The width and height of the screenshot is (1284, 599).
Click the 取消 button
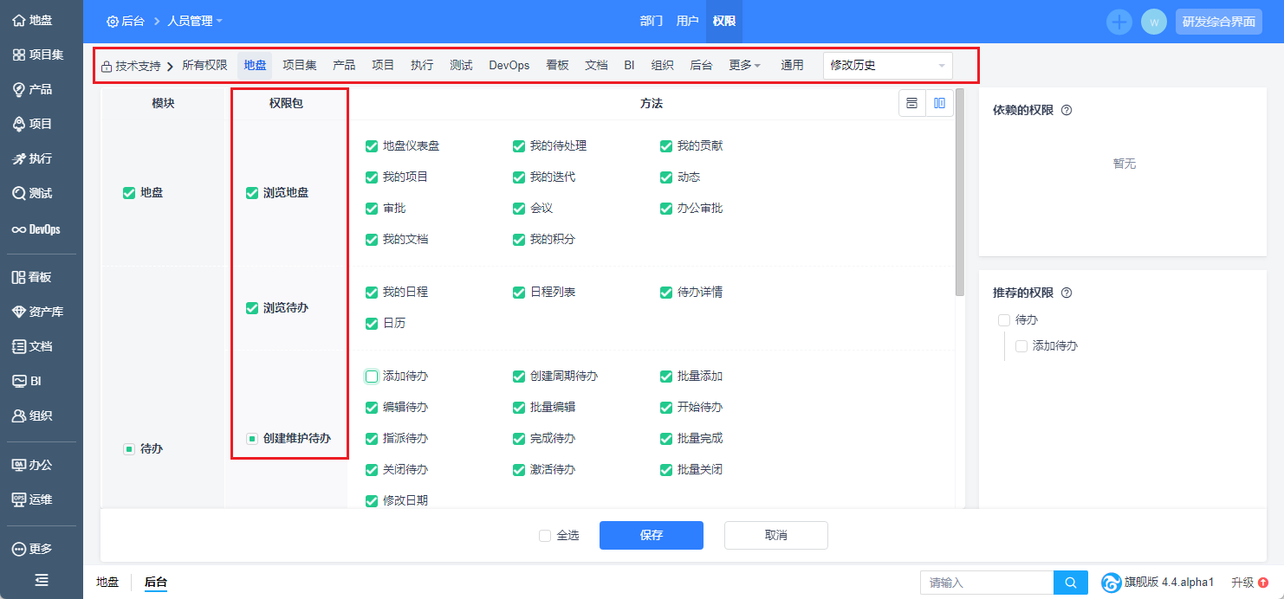tap(775, 535)
